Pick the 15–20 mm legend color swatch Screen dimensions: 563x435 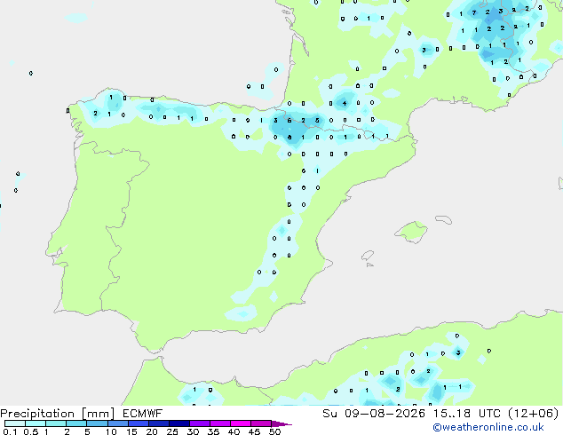coord(139,423)
